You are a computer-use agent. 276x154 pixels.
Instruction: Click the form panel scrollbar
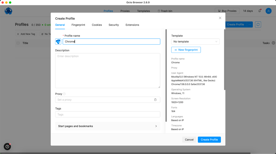pos(166,75)
